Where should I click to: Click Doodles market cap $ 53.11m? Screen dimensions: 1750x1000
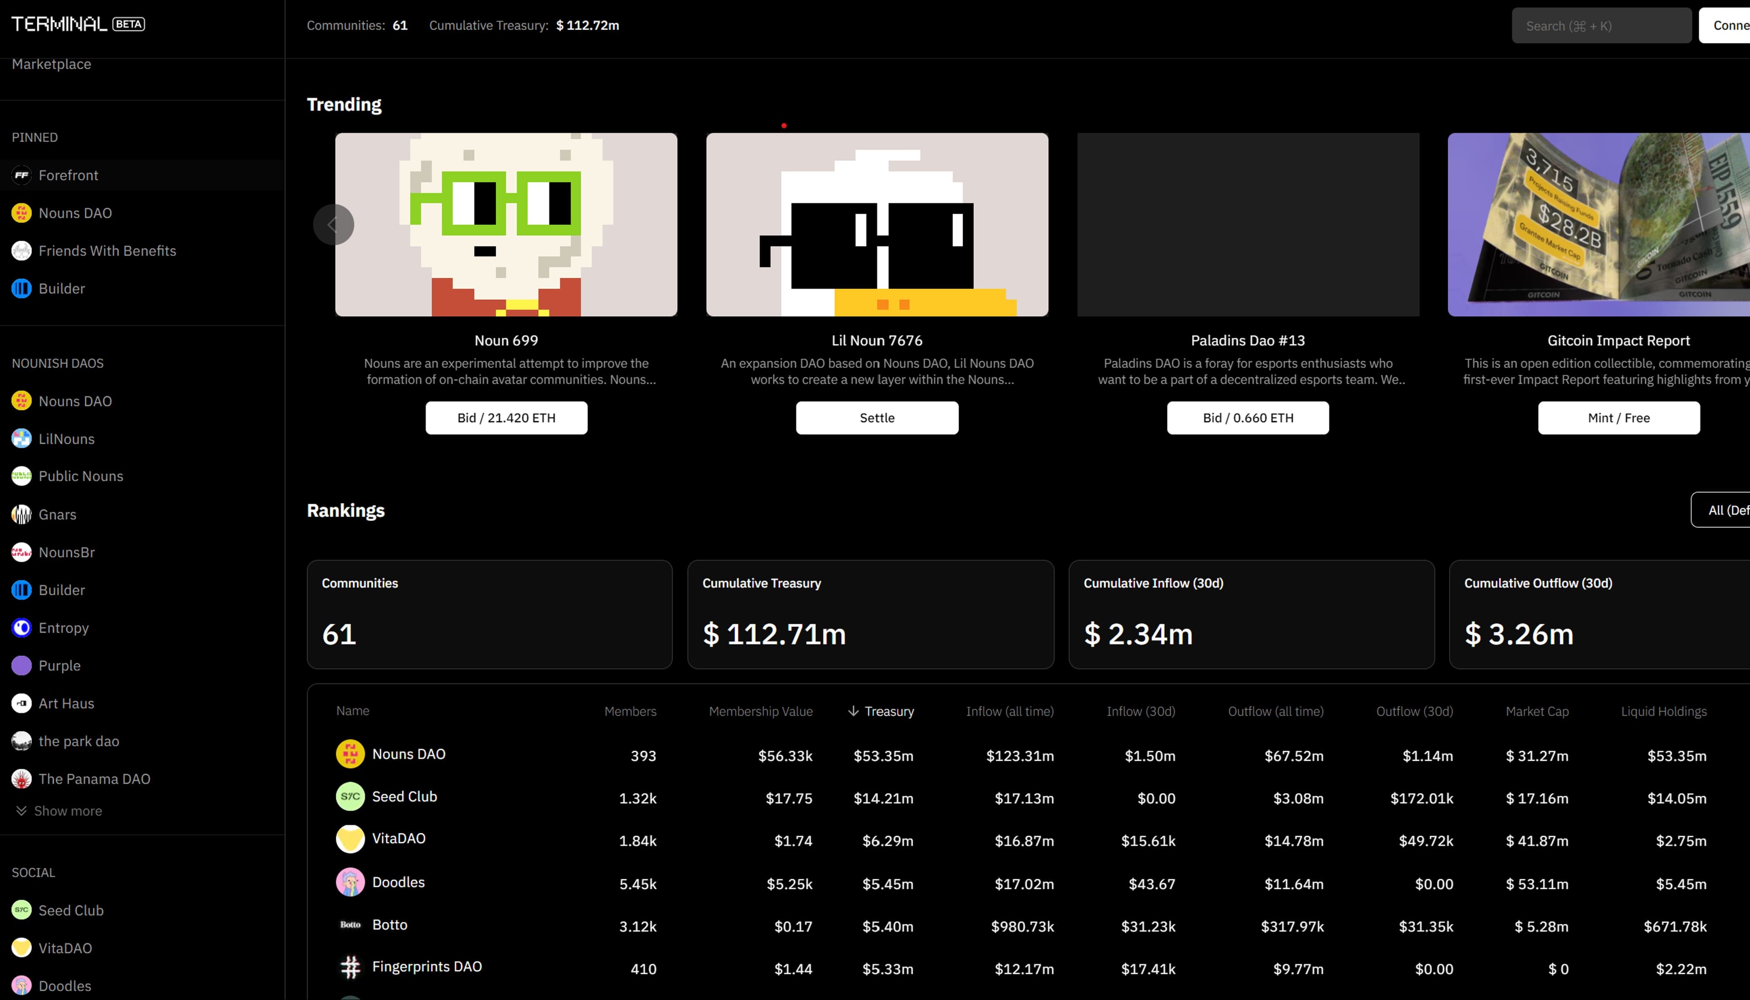pyautogui.click(x=1537, y=885)
